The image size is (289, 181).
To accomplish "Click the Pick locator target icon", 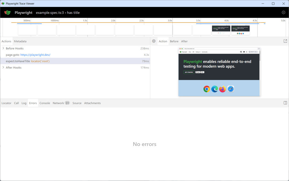I will (x=154, y=41).
